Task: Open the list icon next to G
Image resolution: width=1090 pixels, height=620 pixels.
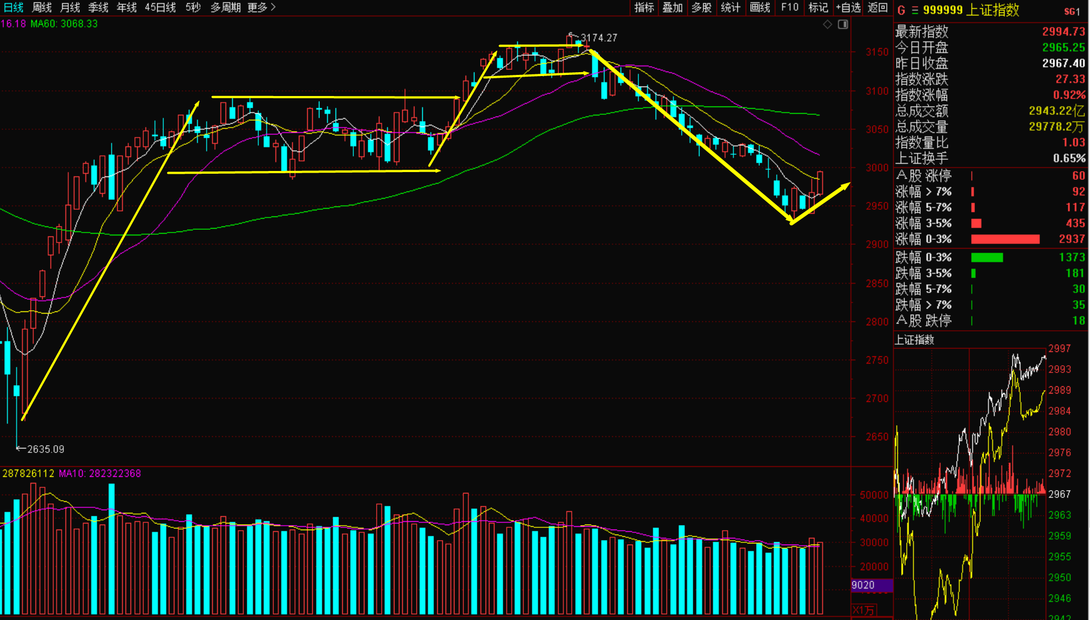Action: coord(914,10)
